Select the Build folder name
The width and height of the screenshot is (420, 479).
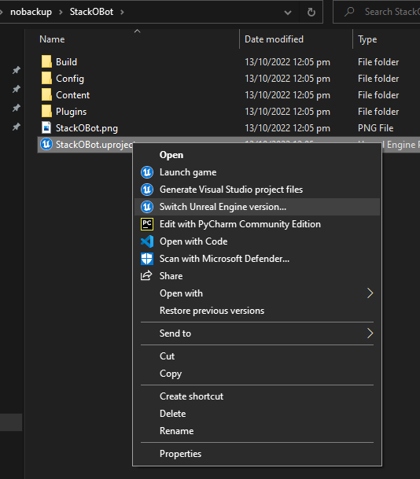[66, 62]
